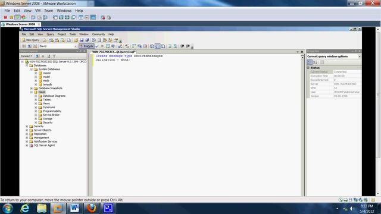381x214 pixels.
Task: Open SSMS Community menu
Action: [98, 34]
